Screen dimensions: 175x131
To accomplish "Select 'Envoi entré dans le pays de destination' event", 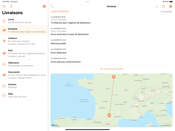I will (111, 32).
